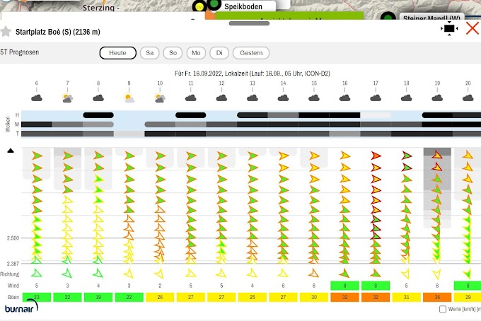Click the yellow Böen value 30

(x=314, y=297)
